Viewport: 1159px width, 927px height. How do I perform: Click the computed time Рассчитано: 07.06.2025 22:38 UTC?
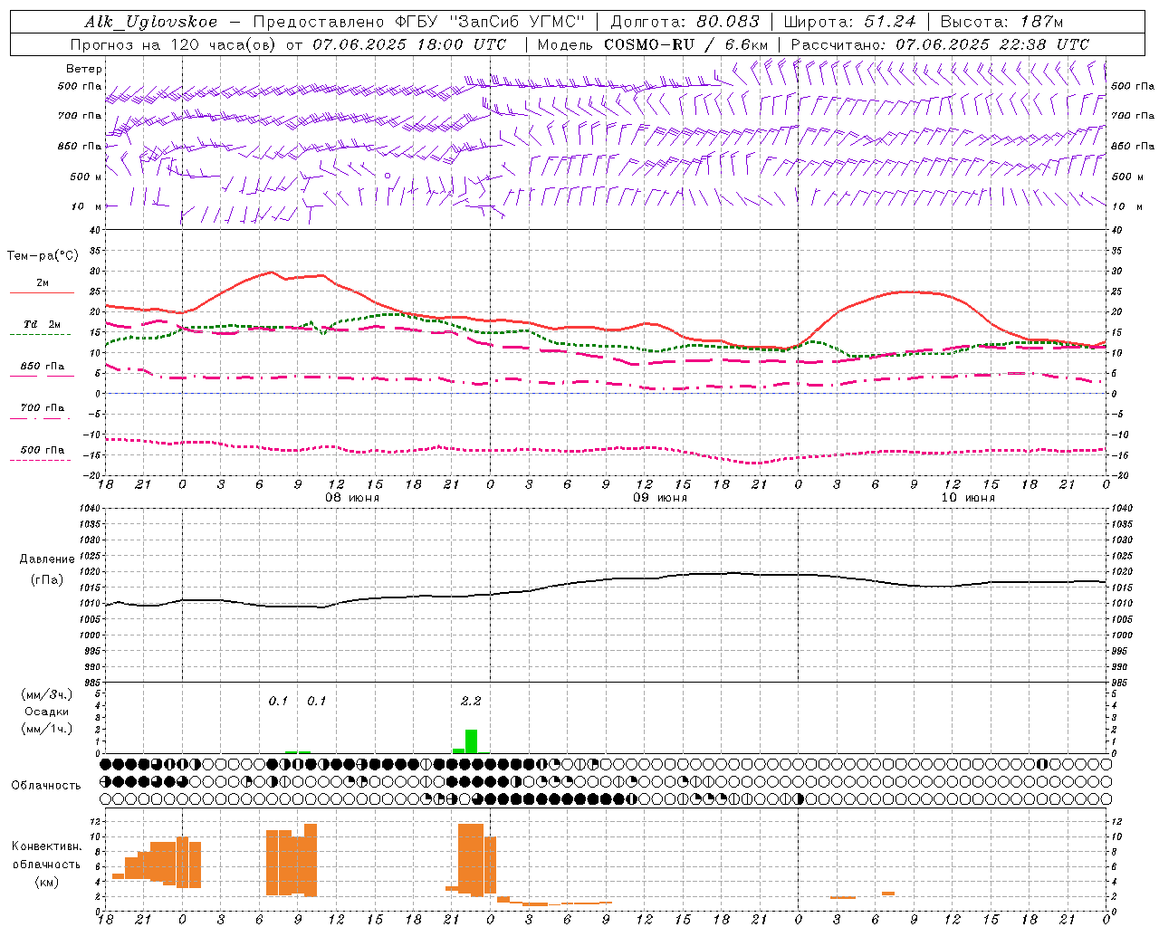click(x=940, y=44)
